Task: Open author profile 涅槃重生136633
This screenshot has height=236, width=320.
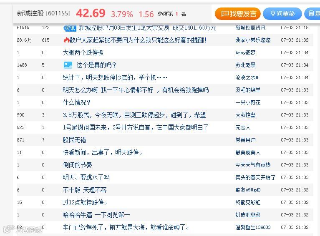Action: pyautogui.click(x=253, y=227)
